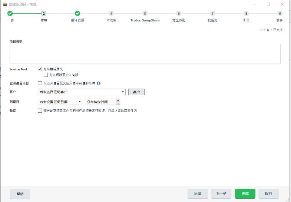Jump to step 6 完全匹配

pos(179,13)
